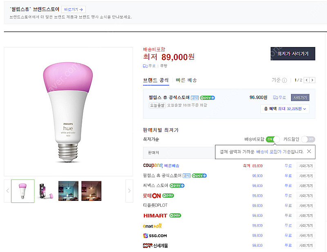Close the 배송비 포함가 tooltip
Screen dimensions: 327x252
click(x=309, y=152)
